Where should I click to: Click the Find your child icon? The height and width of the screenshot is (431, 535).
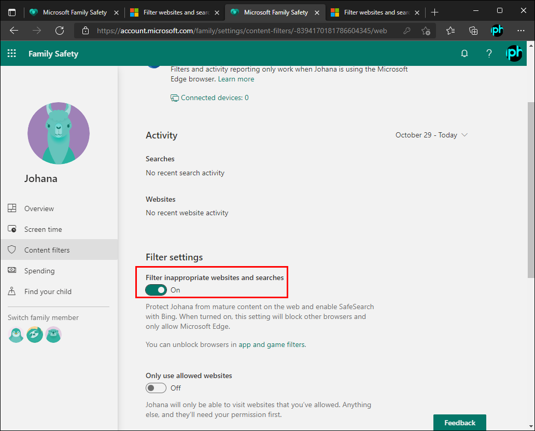tap(12, 291)
